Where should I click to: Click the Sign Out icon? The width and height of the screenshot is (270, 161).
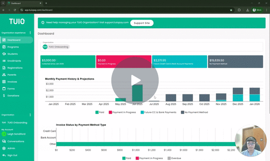pos(4,155)
